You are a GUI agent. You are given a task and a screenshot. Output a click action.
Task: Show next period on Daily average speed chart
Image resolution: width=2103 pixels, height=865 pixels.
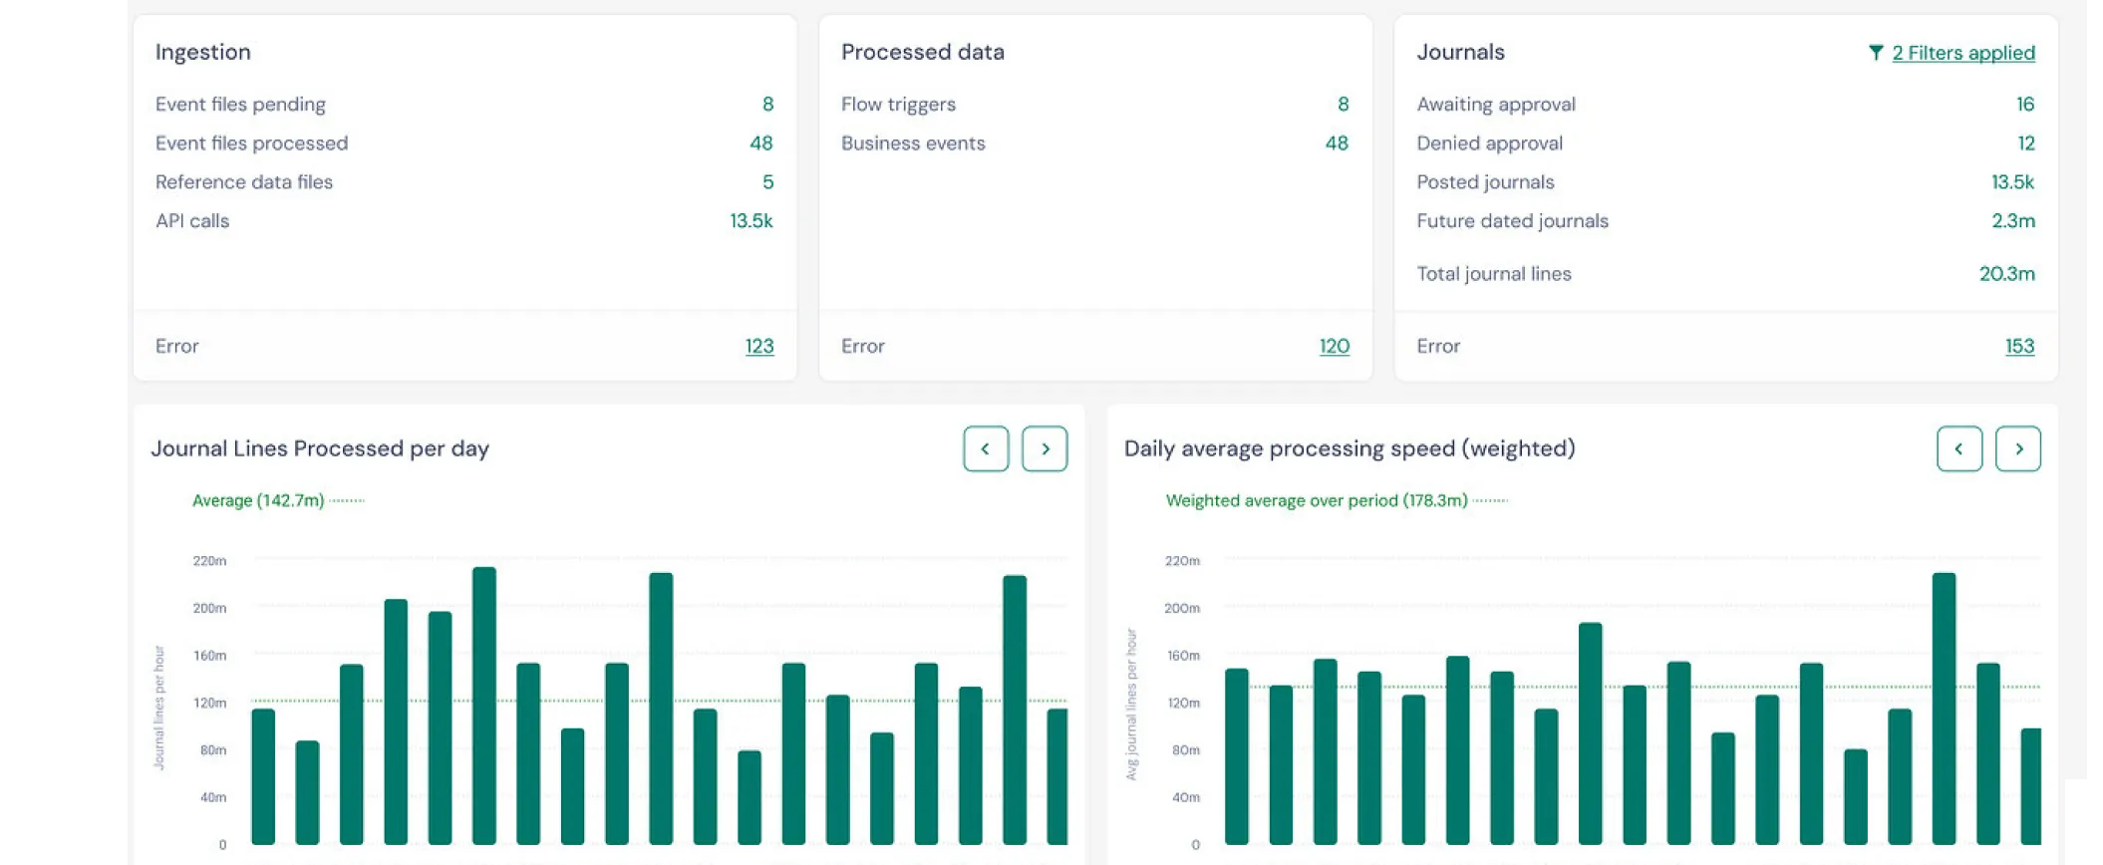(x=2018, y=448)
